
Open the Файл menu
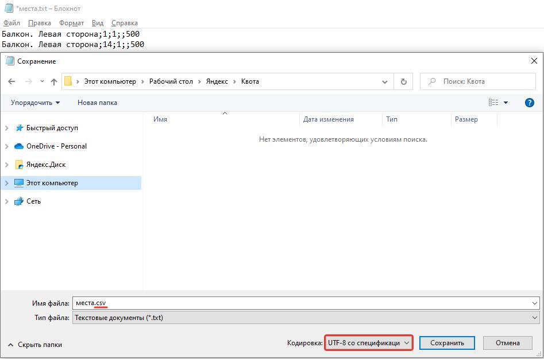point(11,23)
